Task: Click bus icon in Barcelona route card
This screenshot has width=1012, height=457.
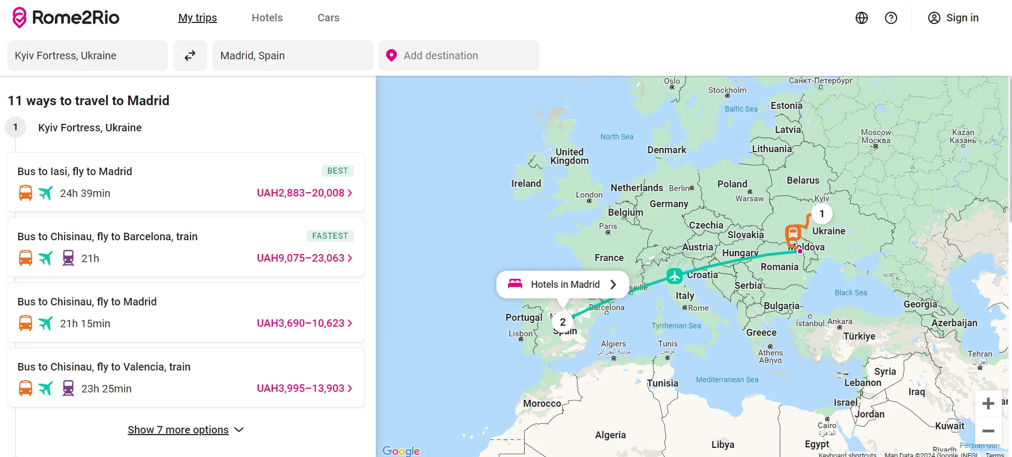Action: pyautogui.click(x=26, y=258)
